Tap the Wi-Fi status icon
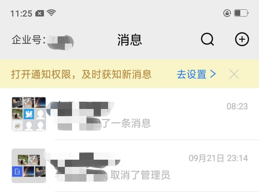259x196 pixels. (x=52, y=13)
